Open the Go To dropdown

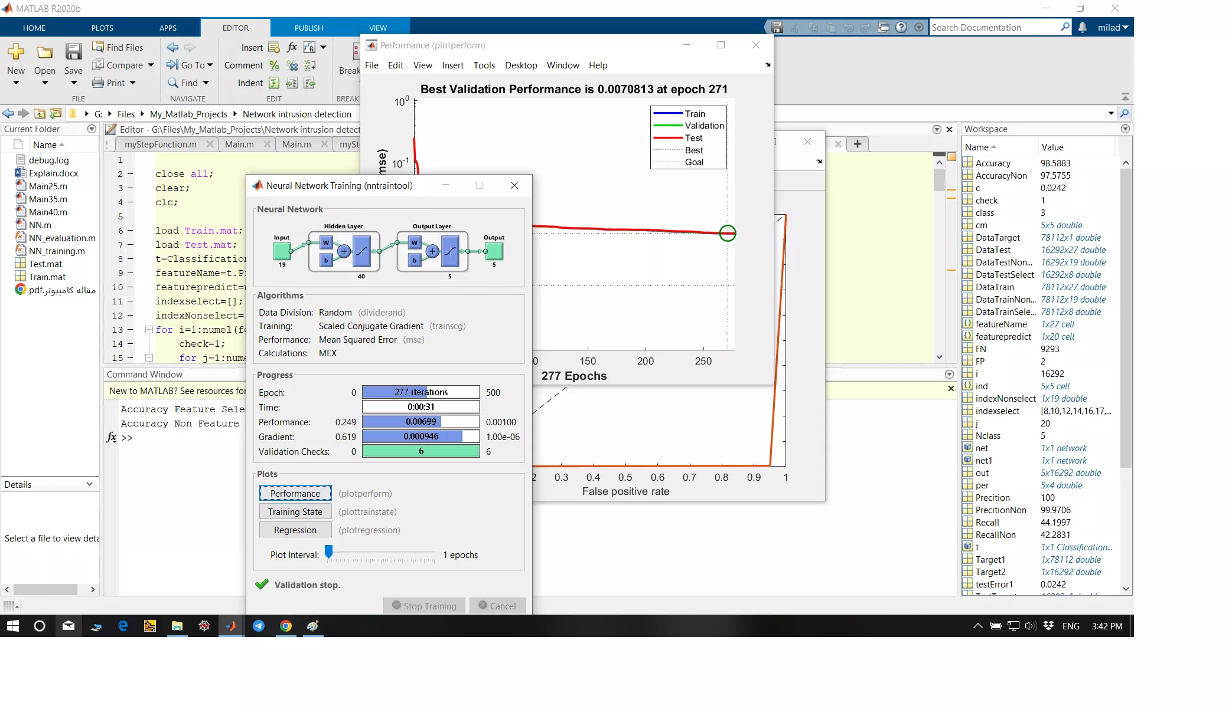click(x=197, y=65)
